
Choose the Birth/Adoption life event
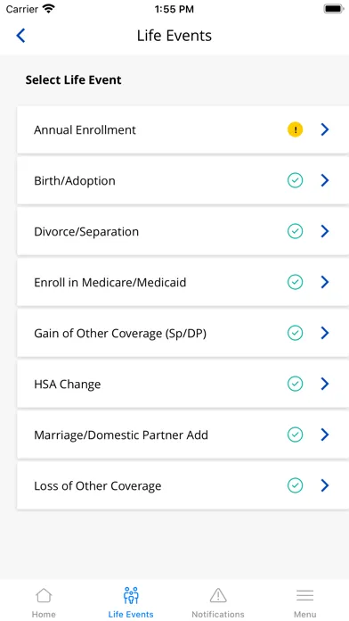pyautogui.click(x=183, y=180)
